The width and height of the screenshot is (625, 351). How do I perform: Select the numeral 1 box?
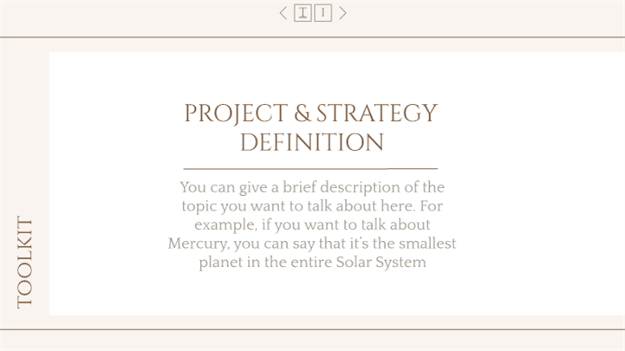(322, 13)
